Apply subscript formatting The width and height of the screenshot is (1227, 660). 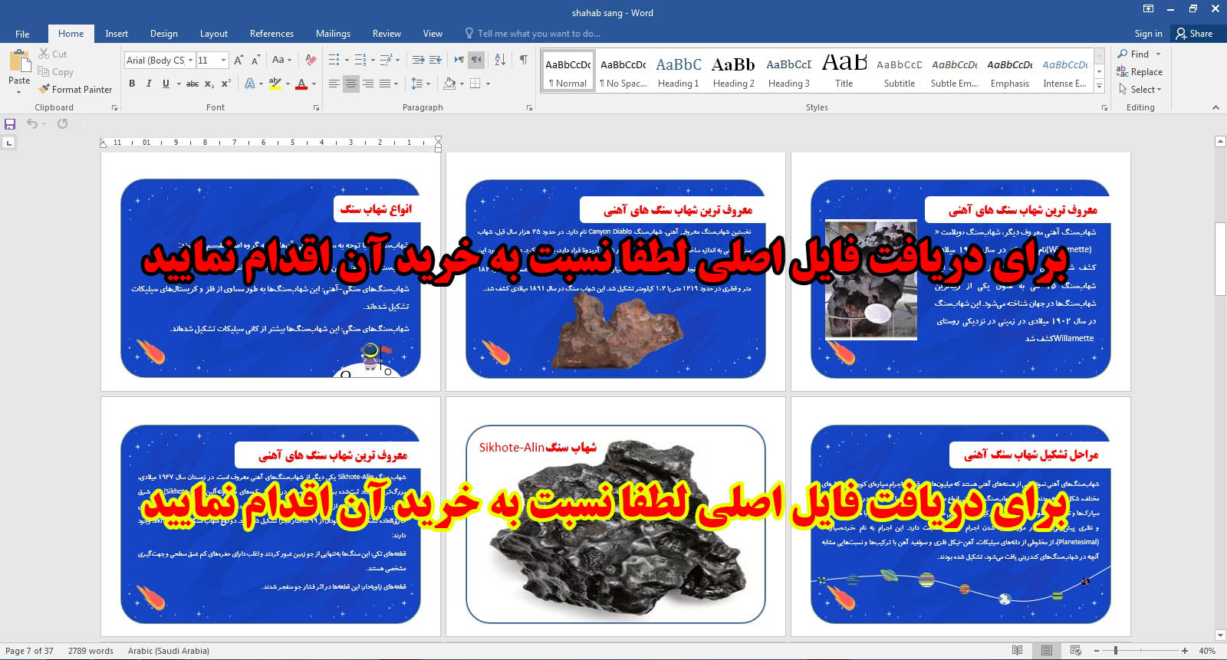[209, 84]
